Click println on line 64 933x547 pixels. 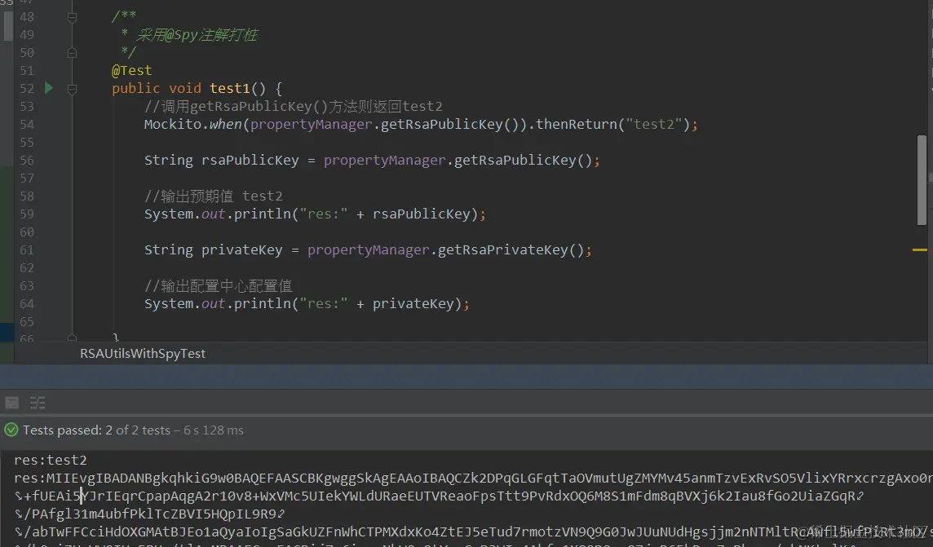click(x=262, y=304)
